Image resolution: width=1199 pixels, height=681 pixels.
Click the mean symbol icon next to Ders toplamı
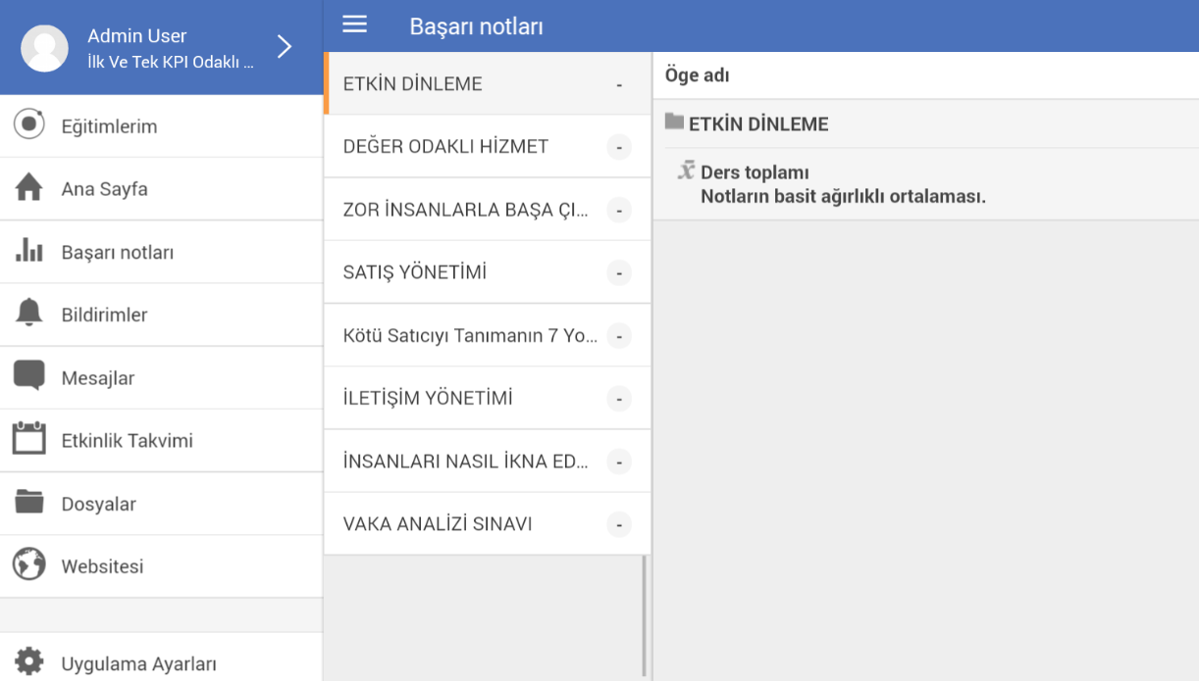687,170
